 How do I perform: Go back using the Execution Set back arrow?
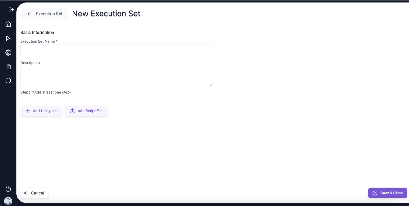[29, 14]
